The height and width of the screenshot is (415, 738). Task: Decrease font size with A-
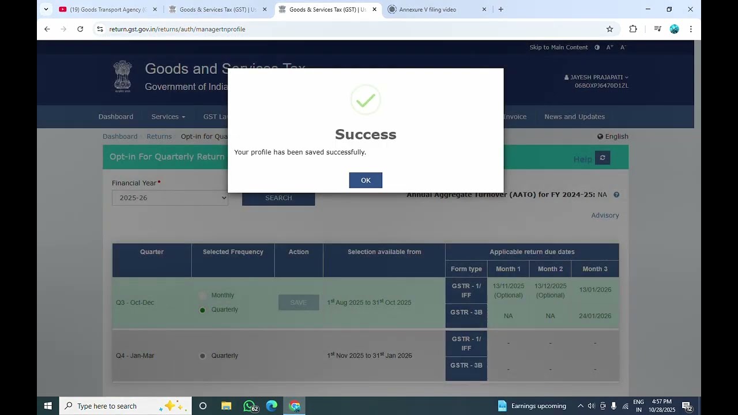(623, 47)
